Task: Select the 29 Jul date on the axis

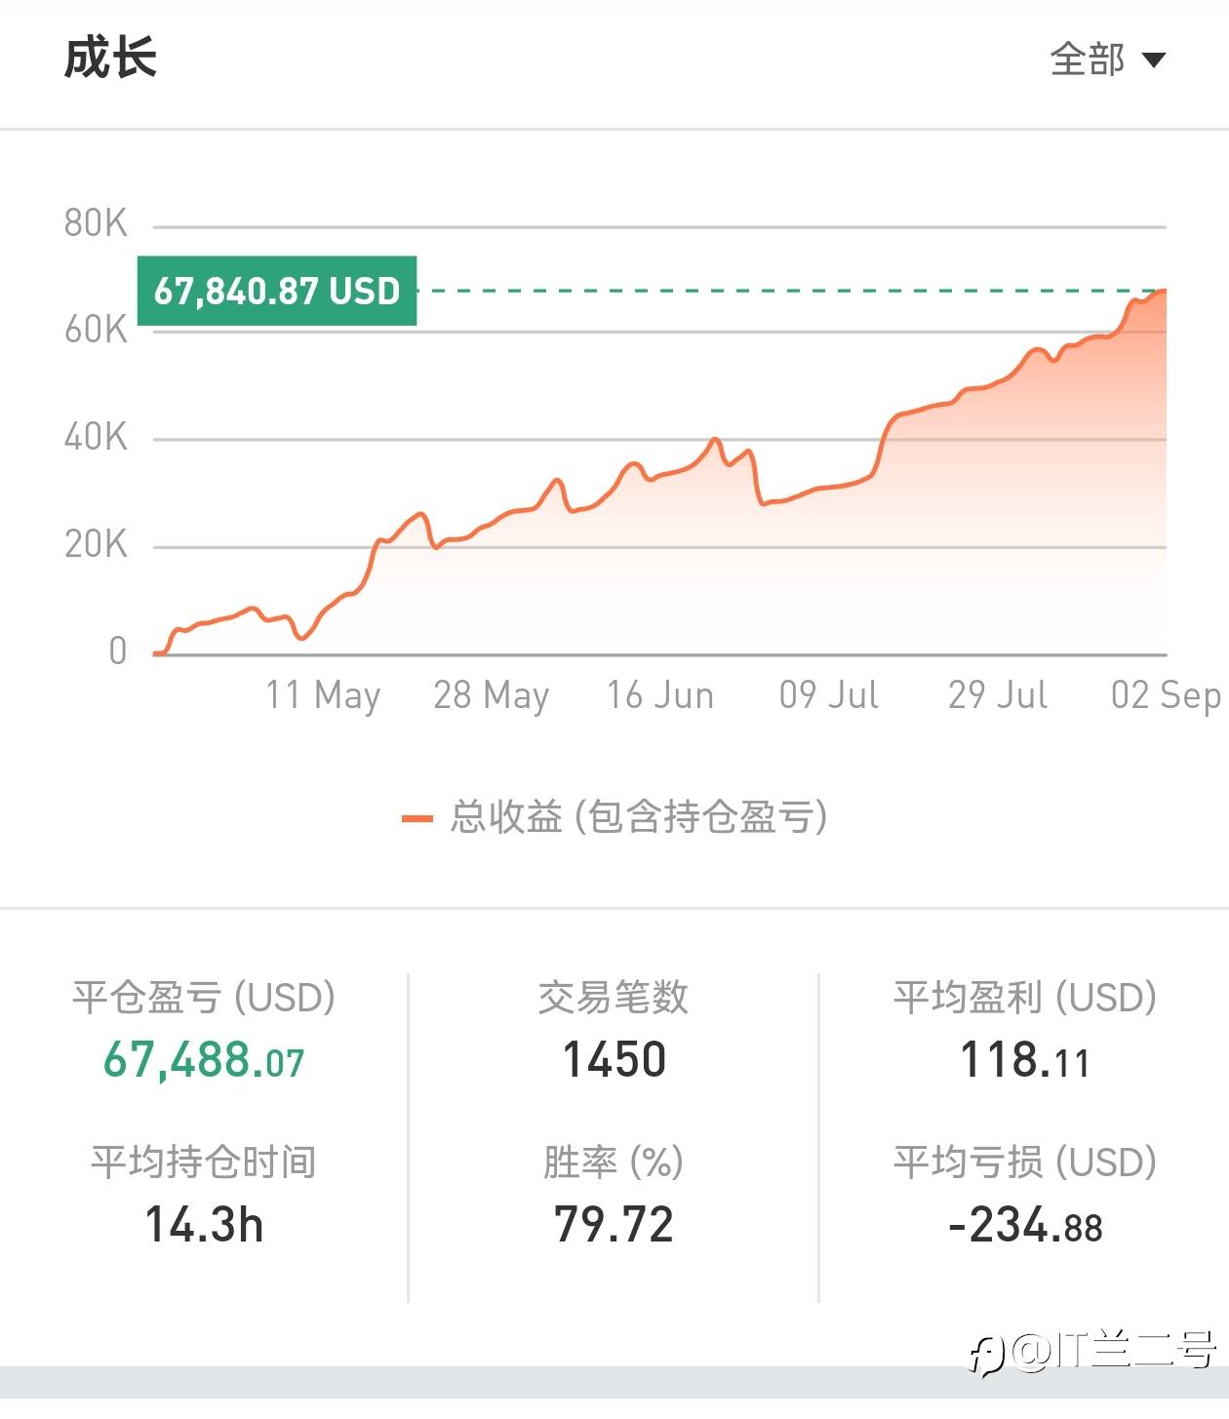Action: (x=998, y=695)
